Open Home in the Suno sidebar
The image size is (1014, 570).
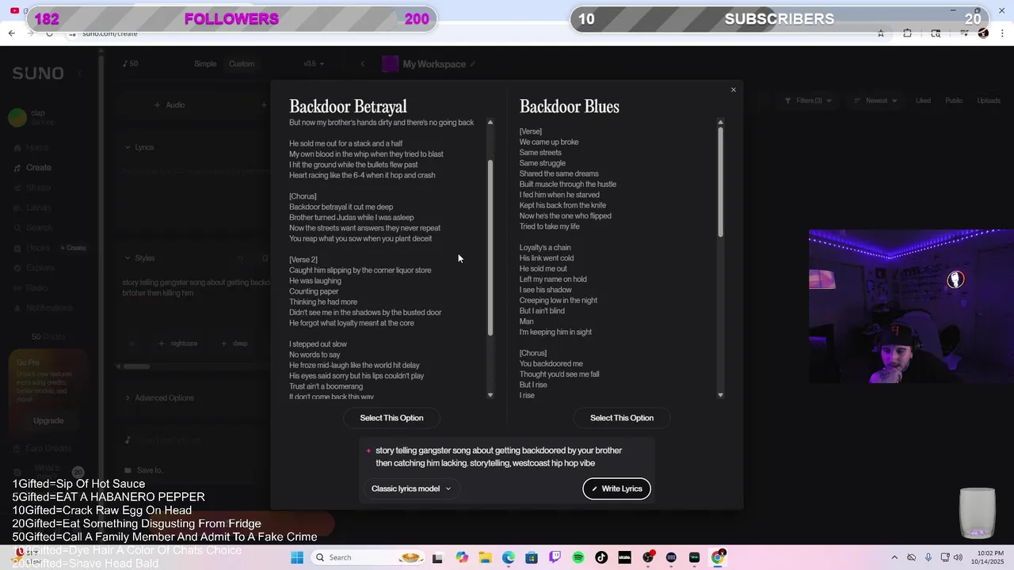click(x=32, y=147)
